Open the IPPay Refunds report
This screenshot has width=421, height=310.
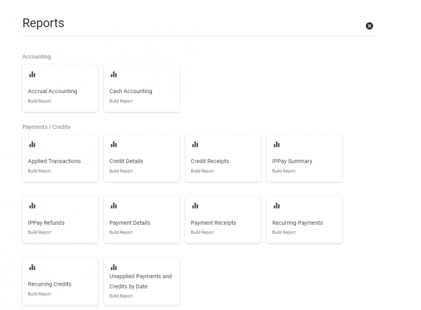46,223
